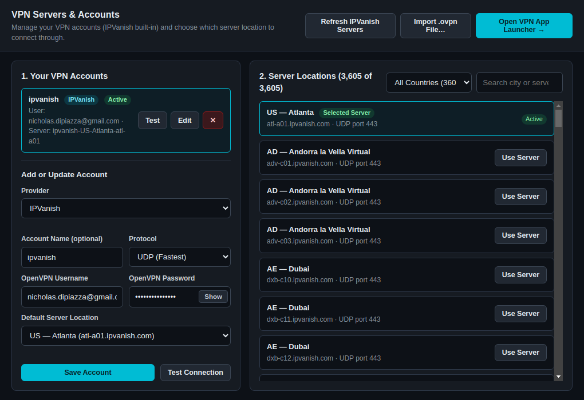Screen dimensions: 584x400
Task: Click the OpenVPN Username field
Action: [x=72, y=297]
